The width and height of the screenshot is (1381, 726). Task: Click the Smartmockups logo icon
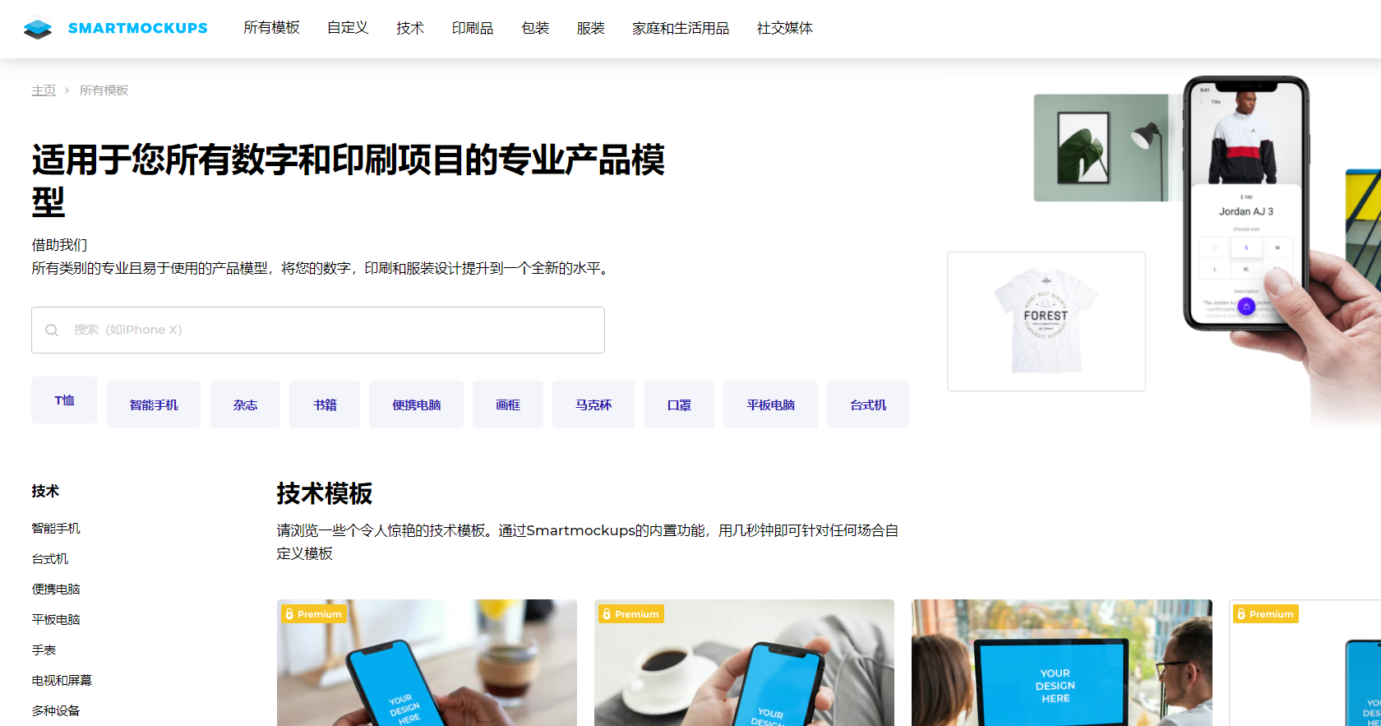pyautogui.click(x=38, y=29)
